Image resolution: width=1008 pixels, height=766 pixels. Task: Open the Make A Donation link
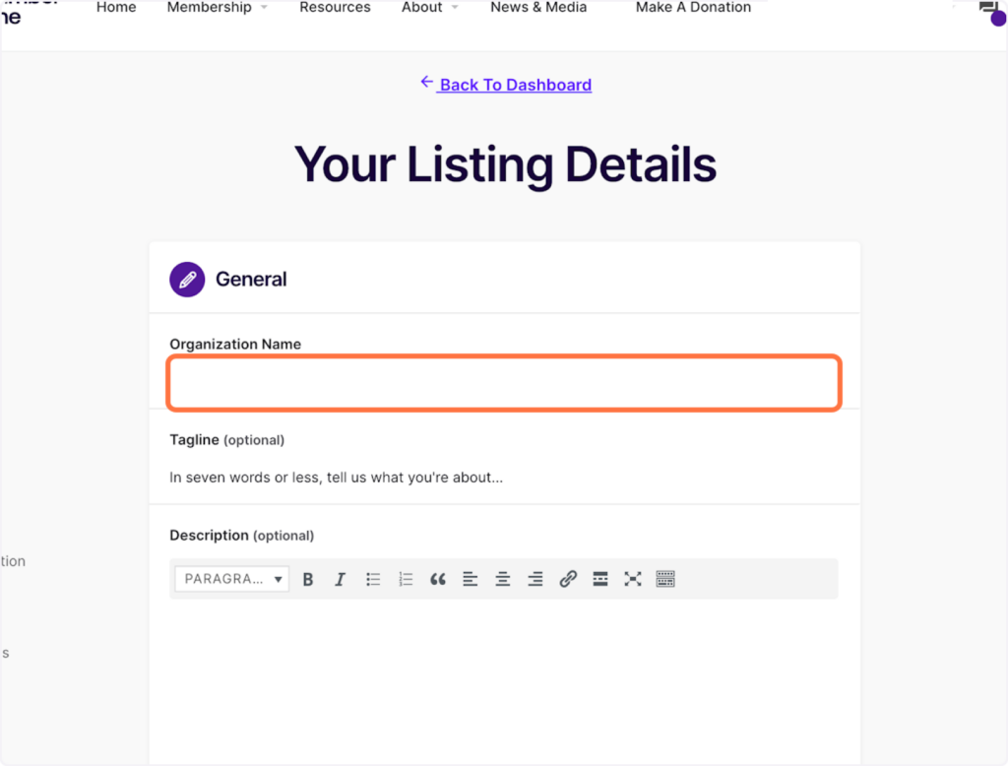click(x=693, y=7)
